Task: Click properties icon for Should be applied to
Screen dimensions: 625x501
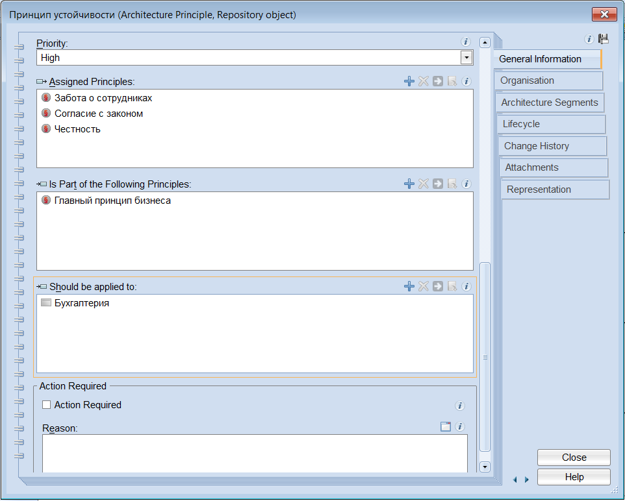Action: coord(452,286)
